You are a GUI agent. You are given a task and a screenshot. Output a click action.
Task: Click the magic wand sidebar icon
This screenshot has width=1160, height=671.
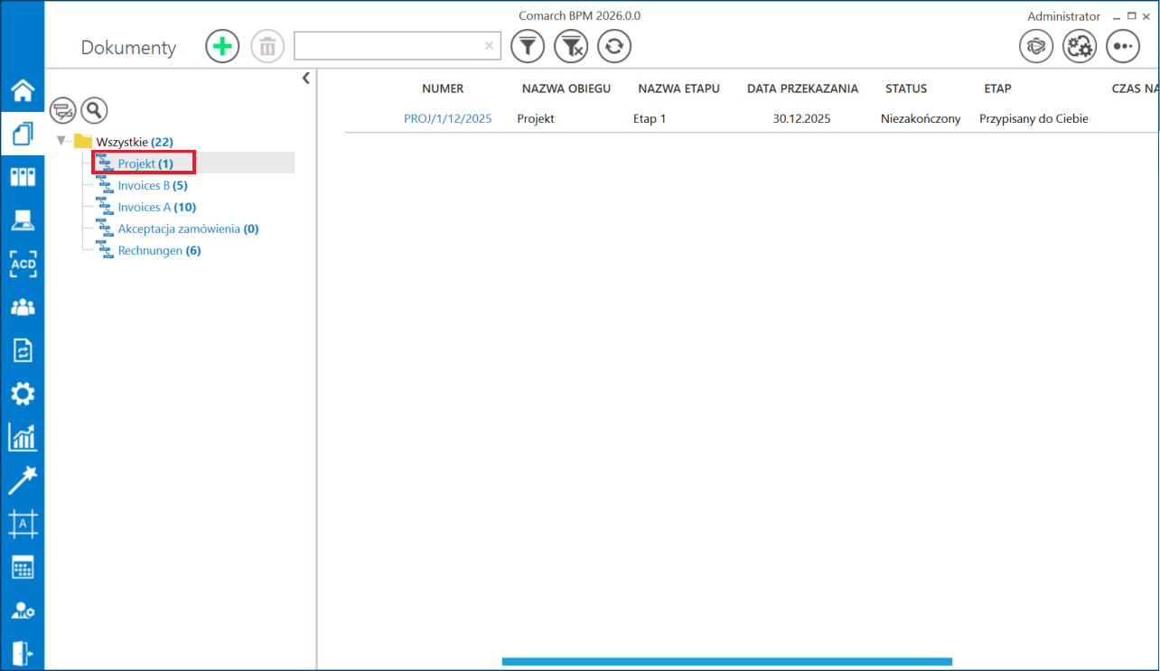coord(23,480)
